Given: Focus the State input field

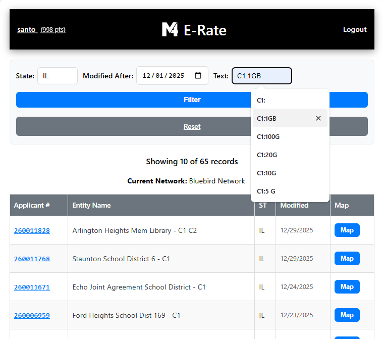Looking at the screenshot, I should coord(58,76).
